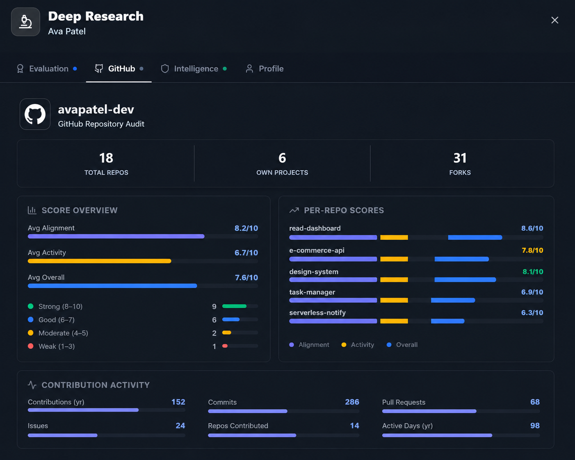This screenshot has height=460, width=575.
Task: Click the 6.7/10 Avg Activity score
Action: 246,253
